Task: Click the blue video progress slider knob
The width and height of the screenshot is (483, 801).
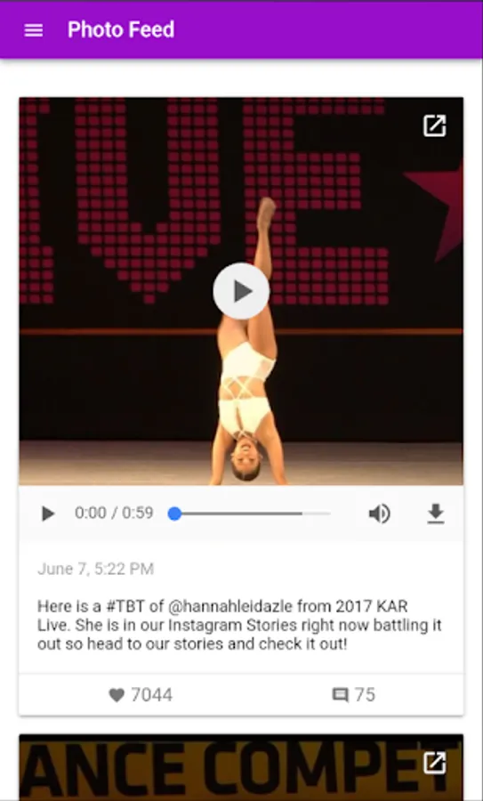Action: click(174, 514)
